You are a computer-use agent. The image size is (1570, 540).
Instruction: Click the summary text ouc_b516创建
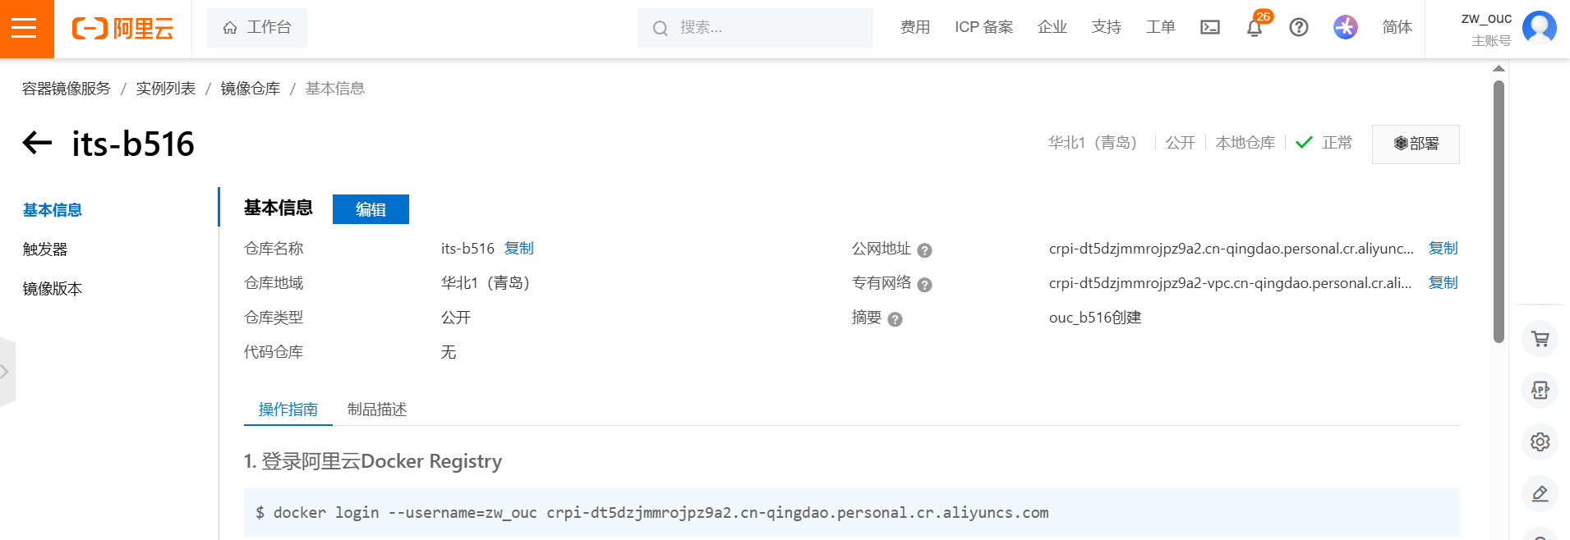coord(1095,318)
